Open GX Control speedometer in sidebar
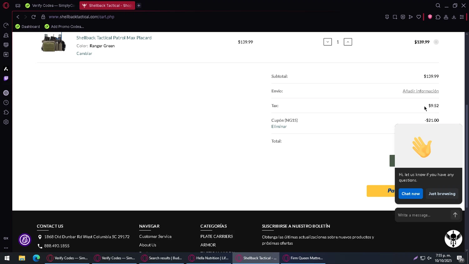469x264 pixels. [6, 25]
